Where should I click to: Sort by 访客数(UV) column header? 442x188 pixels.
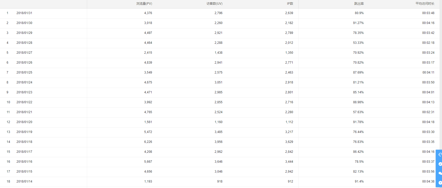(x=215, y=4)
